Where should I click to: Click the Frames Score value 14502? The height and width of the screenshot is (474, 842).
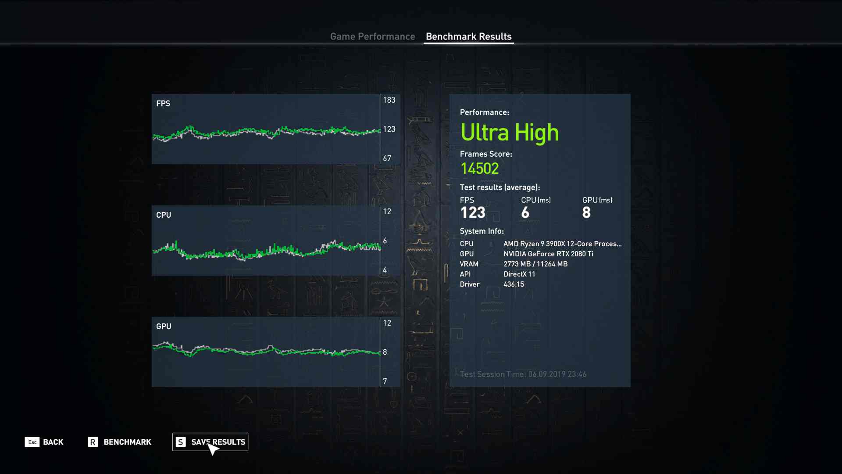479,169
